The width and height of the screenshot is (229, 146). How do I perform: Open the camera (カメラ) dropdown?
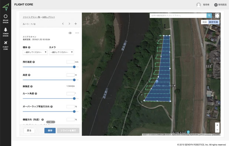tap(62, 52)
